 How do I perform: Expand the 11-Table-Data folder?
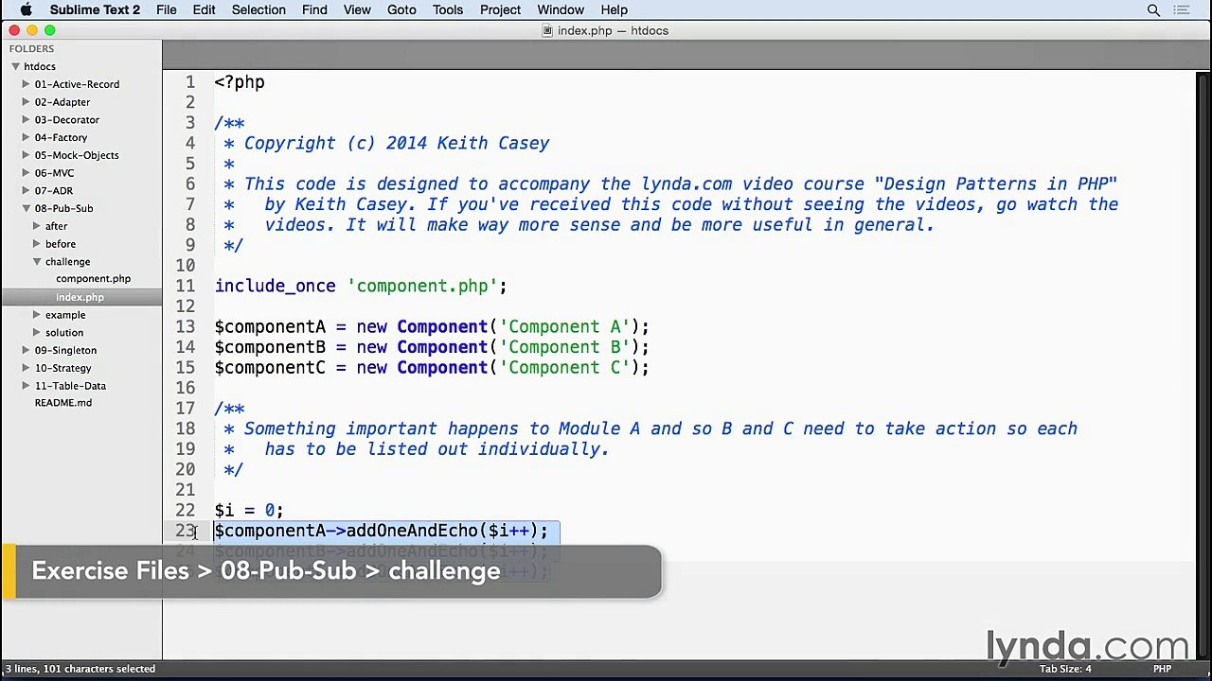click(26, 386)
